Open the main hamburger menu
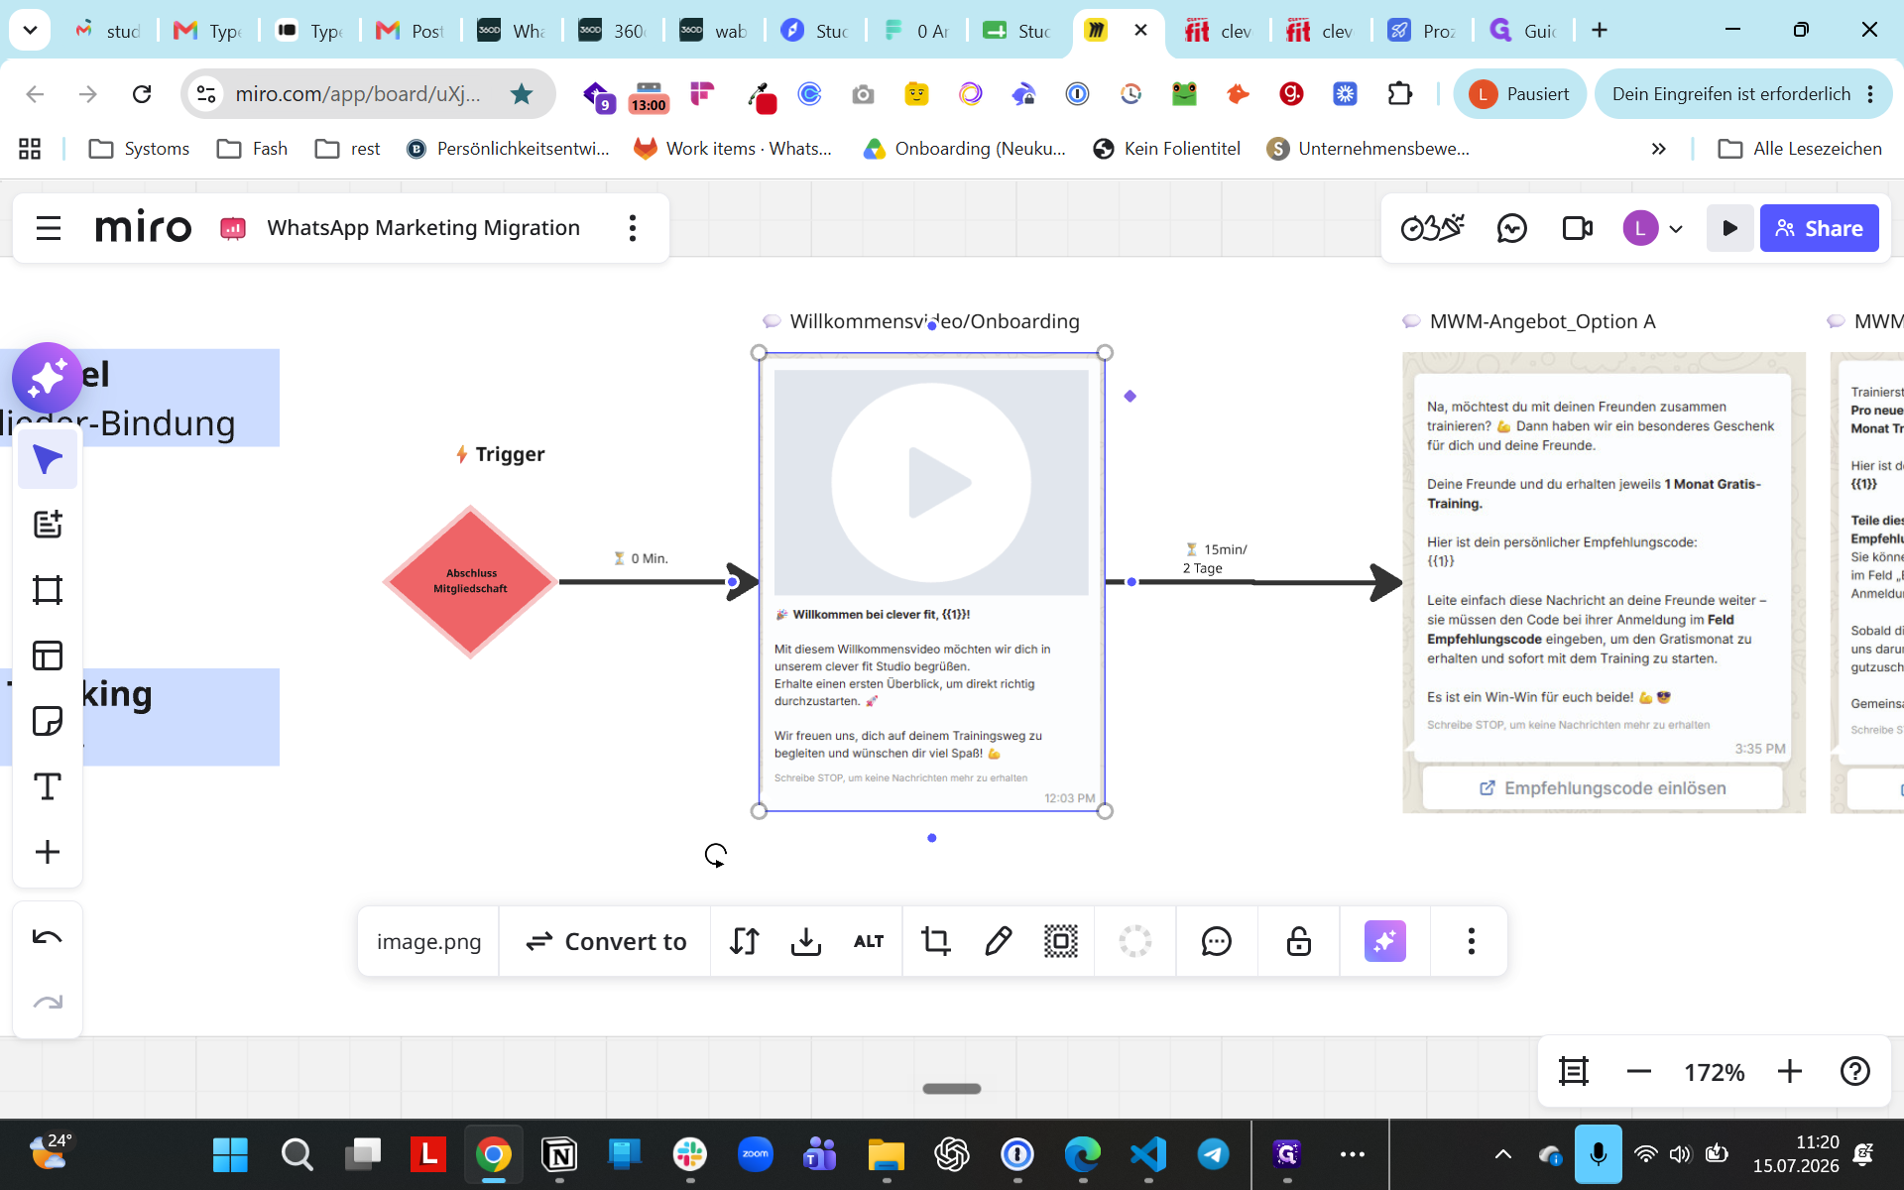 49,228
